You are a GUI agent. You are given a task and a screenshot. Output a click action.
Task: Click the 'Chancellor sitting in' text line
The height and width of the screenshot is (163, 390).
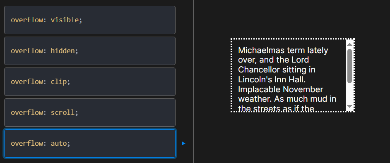click(x=277, y=70)
